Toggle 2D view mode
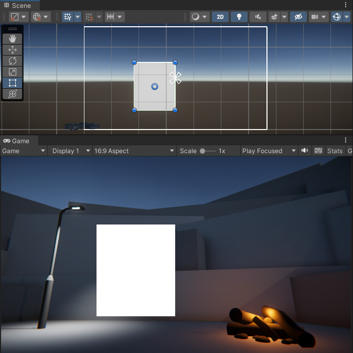 point(220,17)
